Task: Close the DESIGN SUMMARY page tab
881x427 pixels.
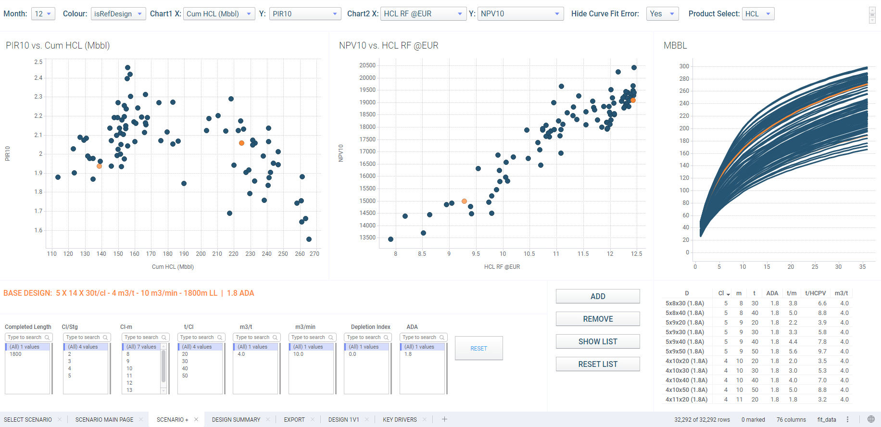Action: (x=268, y=419)
